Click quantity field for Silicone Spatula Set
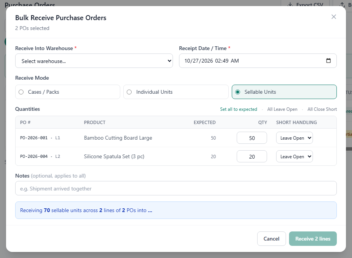Image resolution: width=352 pixels, height=258 pixels. [251, 156]
